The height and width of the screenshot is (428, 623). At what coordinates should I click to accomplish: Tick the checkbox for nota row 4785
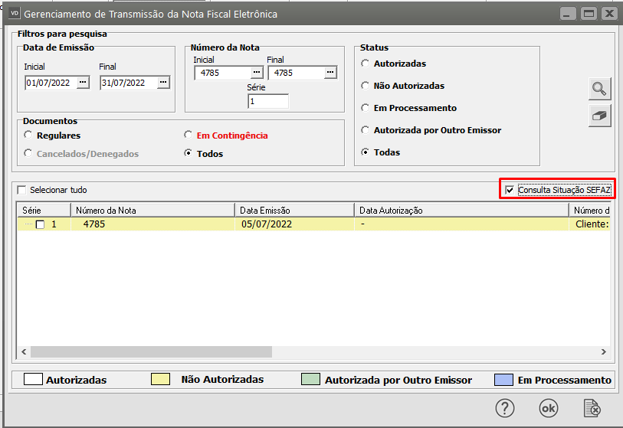[x=41, y=224]
